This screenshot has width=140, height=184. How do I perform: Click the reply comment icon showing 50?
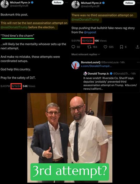pyautogui.click(x=73, y=47)
